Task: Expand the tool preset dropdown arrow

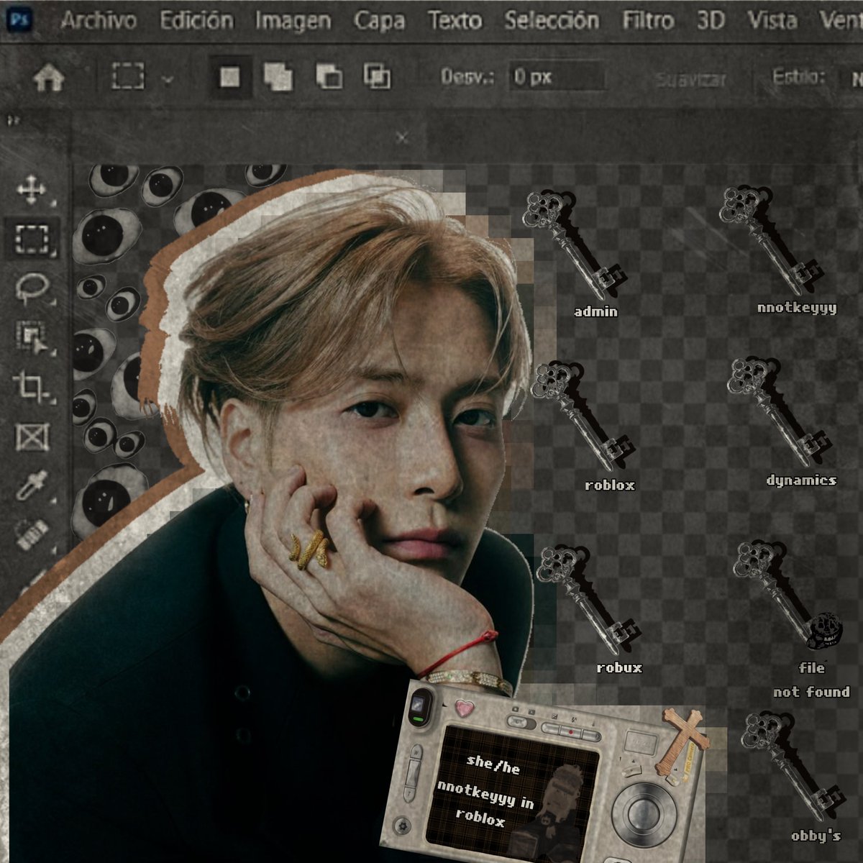Action: (168, 78)
